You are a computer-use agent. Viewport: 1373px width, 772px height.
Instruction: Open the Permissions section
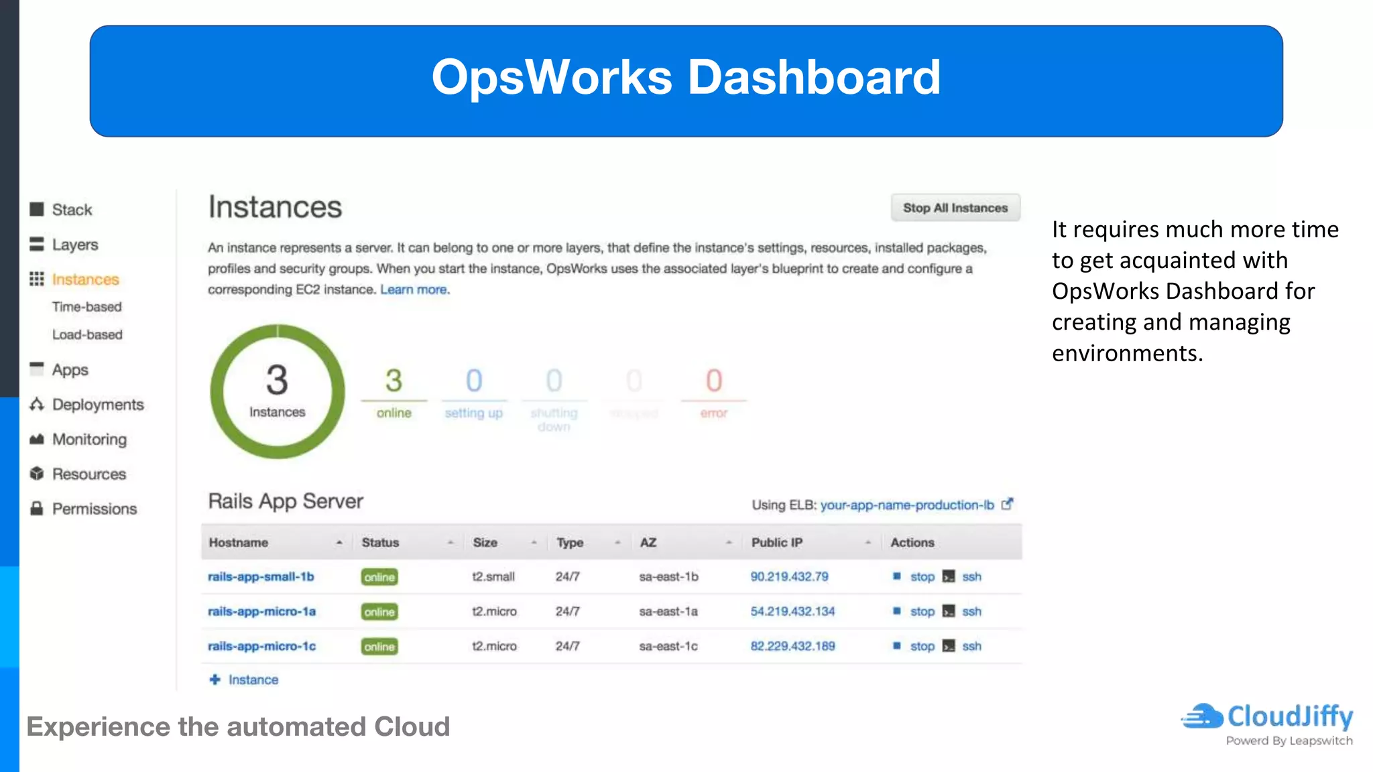95,509
